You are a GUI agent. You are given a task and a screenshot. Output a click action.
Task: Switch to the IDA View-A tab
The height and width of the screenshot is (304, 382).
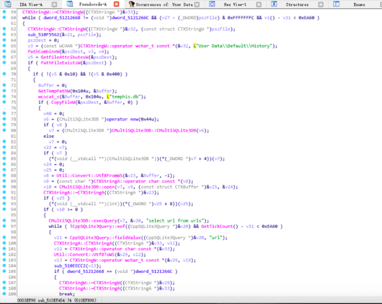click(x=31, y=4)
